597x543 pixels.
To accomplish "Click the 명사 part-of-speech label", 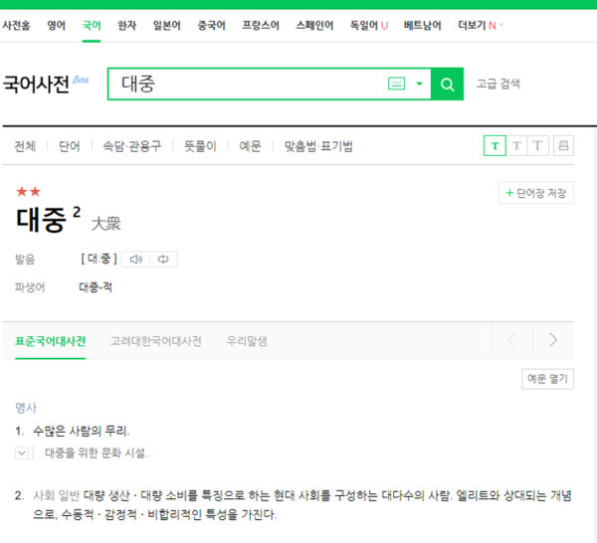I will 26,408.
